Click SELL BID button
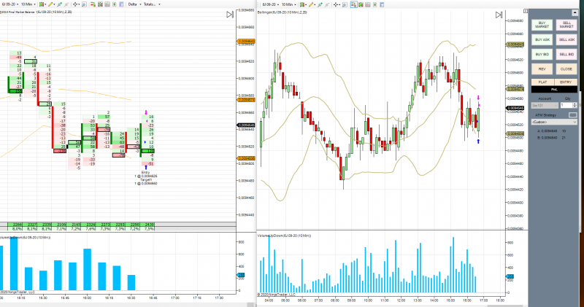The width and height of the screenshot is (584, 307). pos(566,55)
